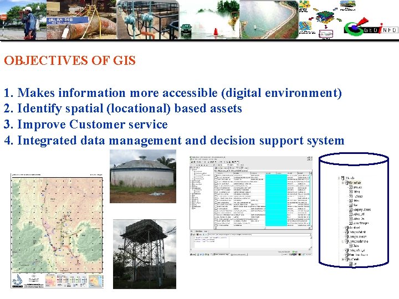
Task: Open the burst pipe spray photo
Action: pos(209,19)
